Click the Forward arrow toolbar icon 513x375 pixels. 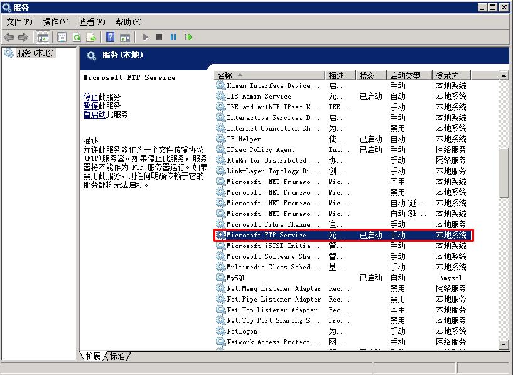[23, 37]
